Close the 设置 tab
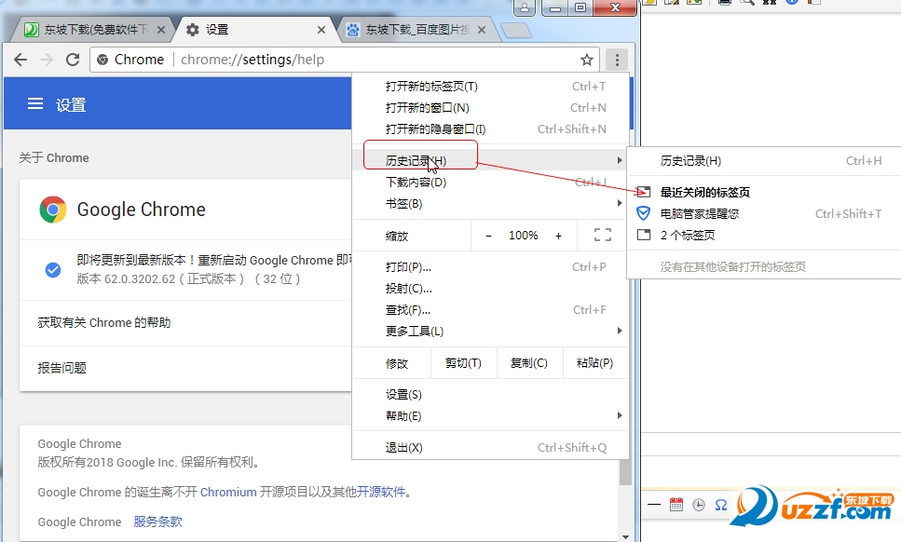Viewport: 901px width, 542px height. (x=321, y=30)
